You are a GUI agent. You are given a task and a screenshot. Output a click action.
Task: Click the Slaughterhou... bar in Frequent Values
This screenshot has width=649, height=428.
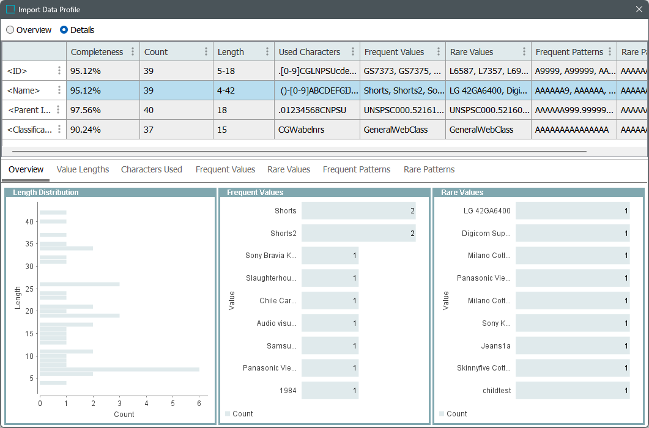(330, 278)
